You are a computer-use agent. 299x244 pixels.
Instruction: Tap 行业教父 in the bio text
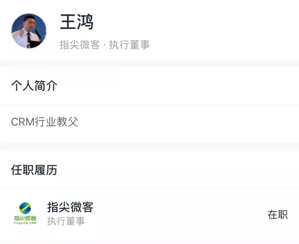[x=56, y=122]
